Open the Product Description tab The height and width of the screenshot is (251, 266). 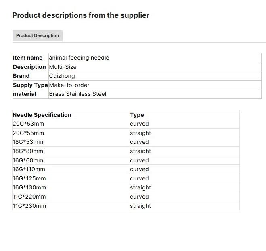[38, 35]
